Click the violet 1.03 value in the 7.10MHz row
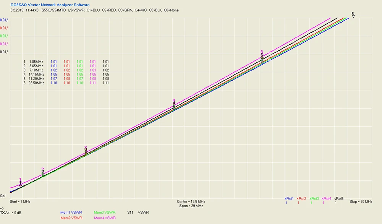 93,70
